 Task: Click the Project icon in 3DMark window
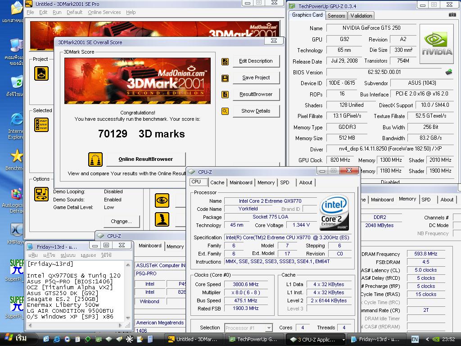pos(41,73)
